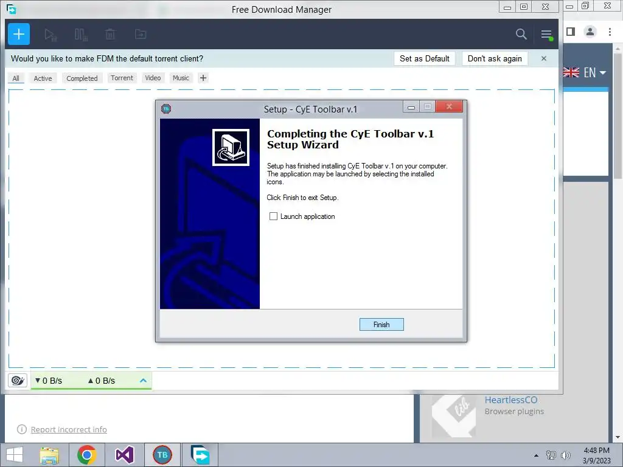623x467 pixels.
Task: Minimize the CyE Toolbar setup window
Action: coord(411,107)
